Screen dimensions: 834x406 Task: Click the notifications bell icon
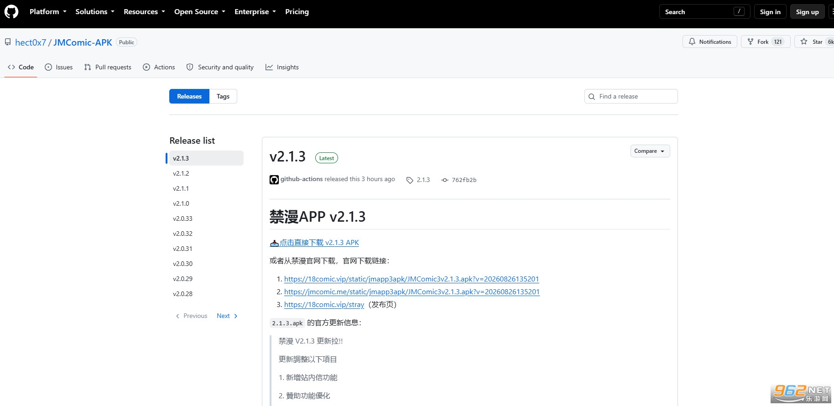pos(692,42)
